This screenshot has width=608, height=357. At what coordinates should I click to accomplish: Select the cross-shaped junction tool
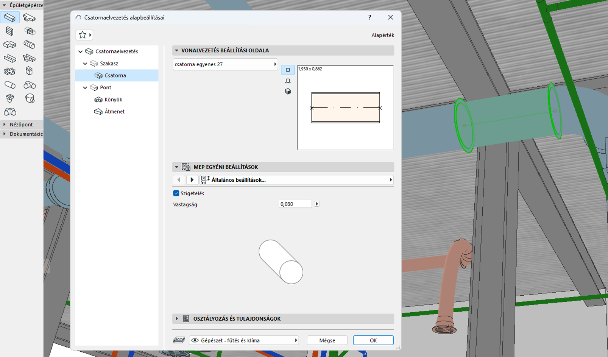pyautogui.click(x=10, y=71)
